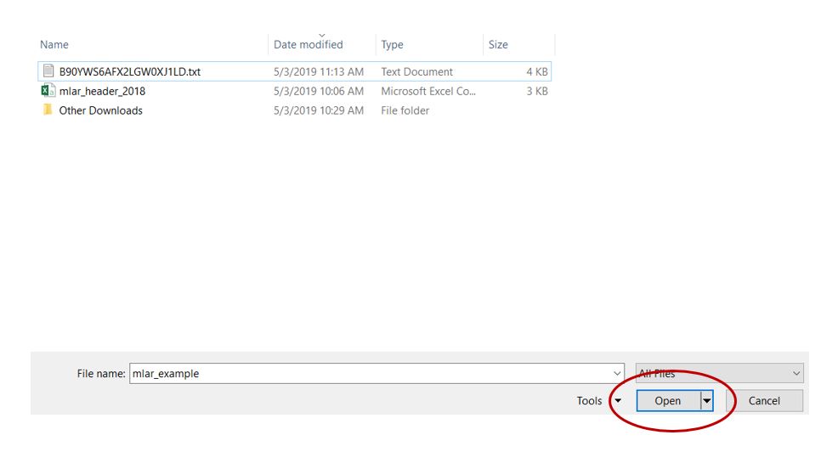Click the File folder type cell
Image resolution: width=838 pixels, height=452 pixels.
click(x=405, y=110)
